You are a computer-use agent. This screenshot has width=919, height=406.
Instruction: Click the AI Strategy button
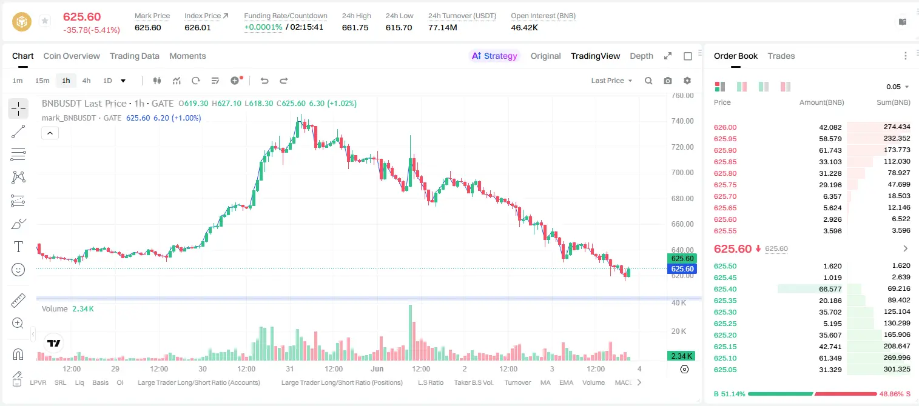pyautogui.click(x=494, y=56)
